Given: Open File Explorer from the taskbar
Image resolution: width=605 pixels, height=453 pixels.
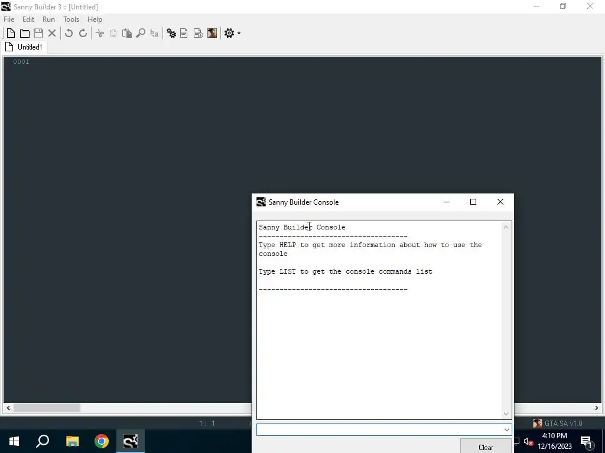Looking at the screenshot, I should [72, 441].
